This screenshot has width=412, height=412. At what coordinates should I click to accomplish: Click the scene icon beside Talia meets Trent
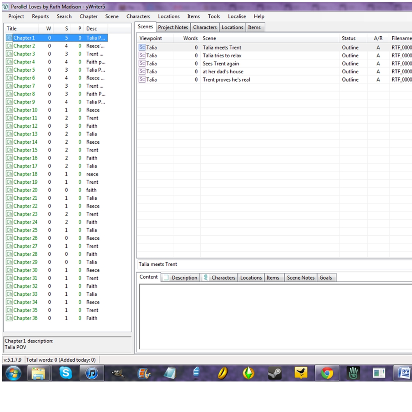[x=142, y=48]
